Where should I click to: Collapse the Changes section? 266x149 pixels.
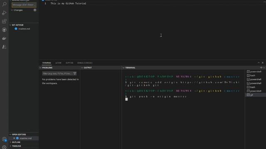12,10
